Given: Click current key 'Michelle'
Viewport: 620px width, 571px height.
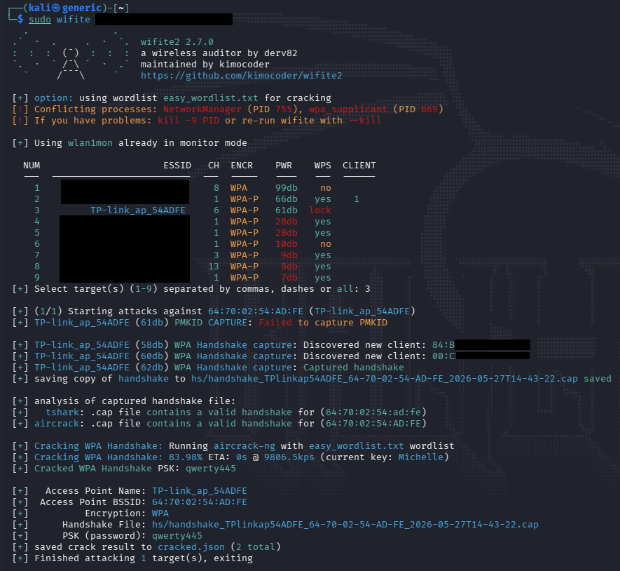Looking at the screenshot, I should [x=421, y=457].
